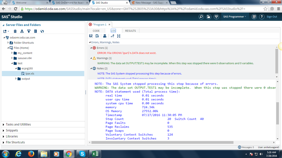This screenshot has width=282, height=158.
Task: Click the Download icon in Server Files toolbar
Action: (x=22, y=31)
